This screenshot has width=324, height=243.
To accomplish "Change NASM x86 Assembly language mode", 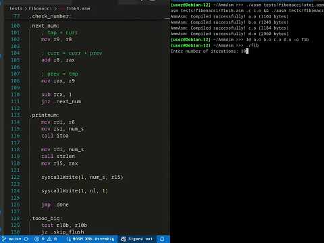I will (90, 239).
